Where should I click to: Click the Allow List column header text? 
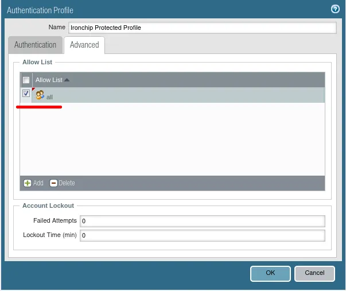pyautogui.click(x=49, y=80)
